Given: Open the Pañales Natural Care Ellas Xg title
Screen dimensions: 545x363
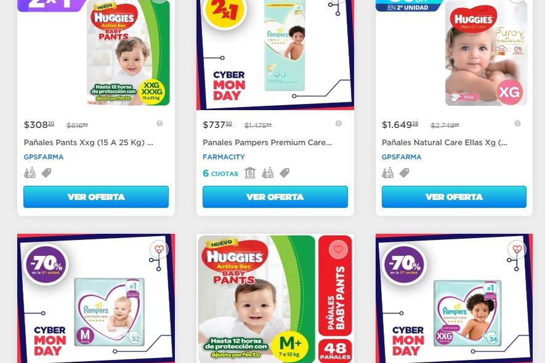Looking at the screenshot, I should click(445, 142).
